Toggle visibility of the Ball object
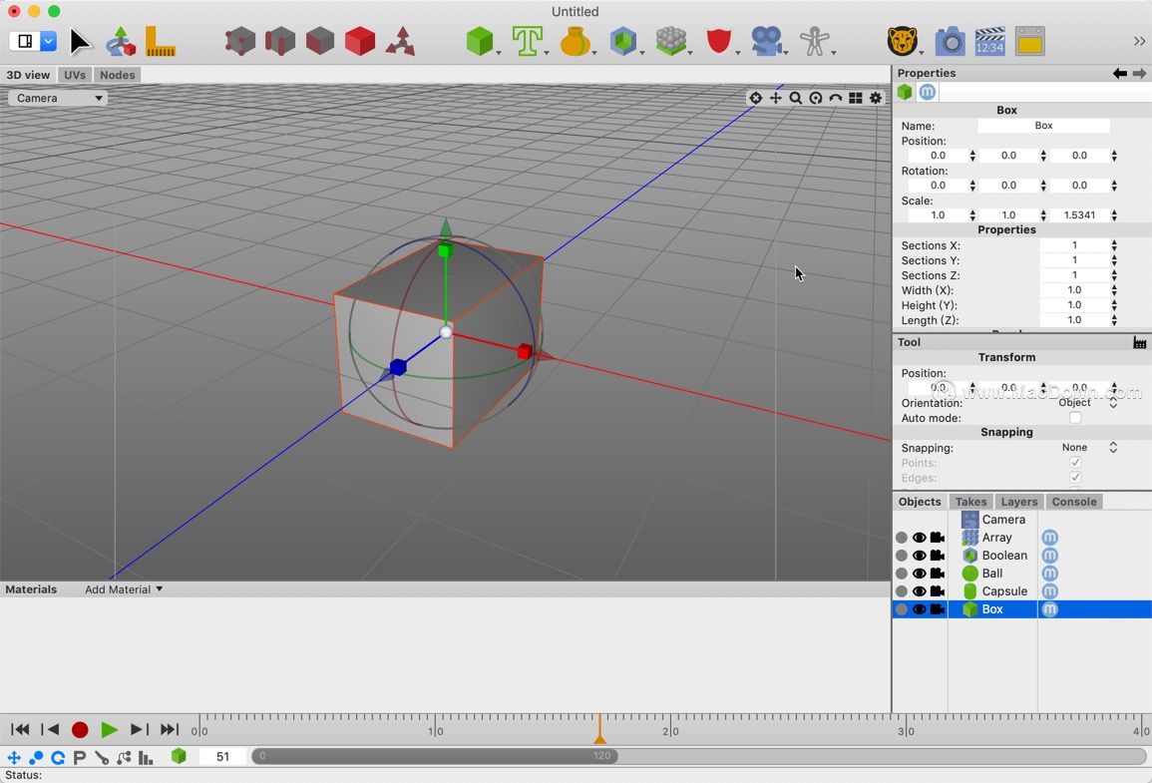 pyautogui.click(x=920, y=574)
